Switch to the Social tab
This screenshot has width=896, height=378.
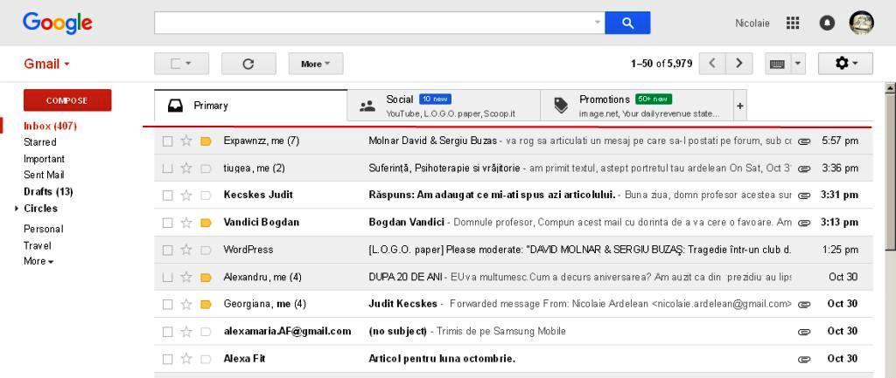(x=443, y=106)
